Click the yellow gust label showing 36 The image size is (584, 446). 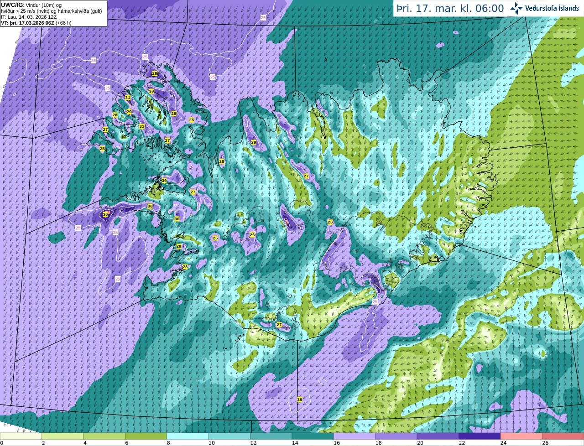[105, 214]
